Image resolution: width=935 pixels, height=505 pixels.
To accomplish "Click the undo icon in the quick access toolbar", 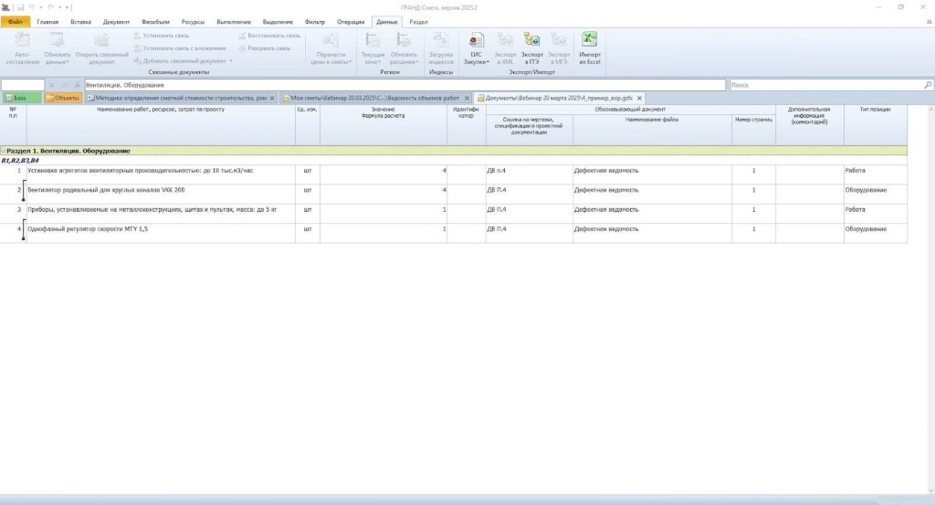I will [32, 7].
